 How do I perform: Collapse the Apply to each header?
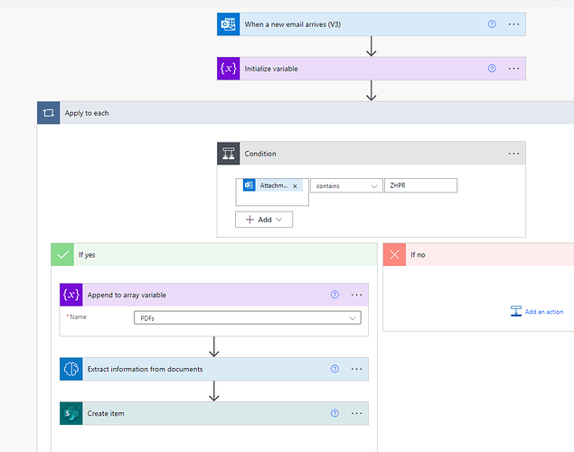306,113
